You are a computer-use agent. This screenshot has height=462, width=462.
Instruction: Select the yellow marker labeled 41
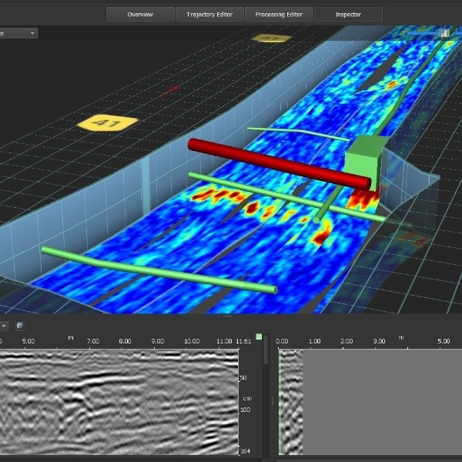[x=106, y=122]
